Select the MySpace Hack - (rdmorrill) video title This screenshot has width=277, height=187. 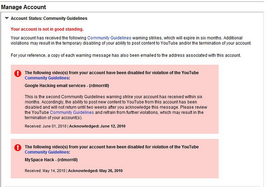point(51,160)
